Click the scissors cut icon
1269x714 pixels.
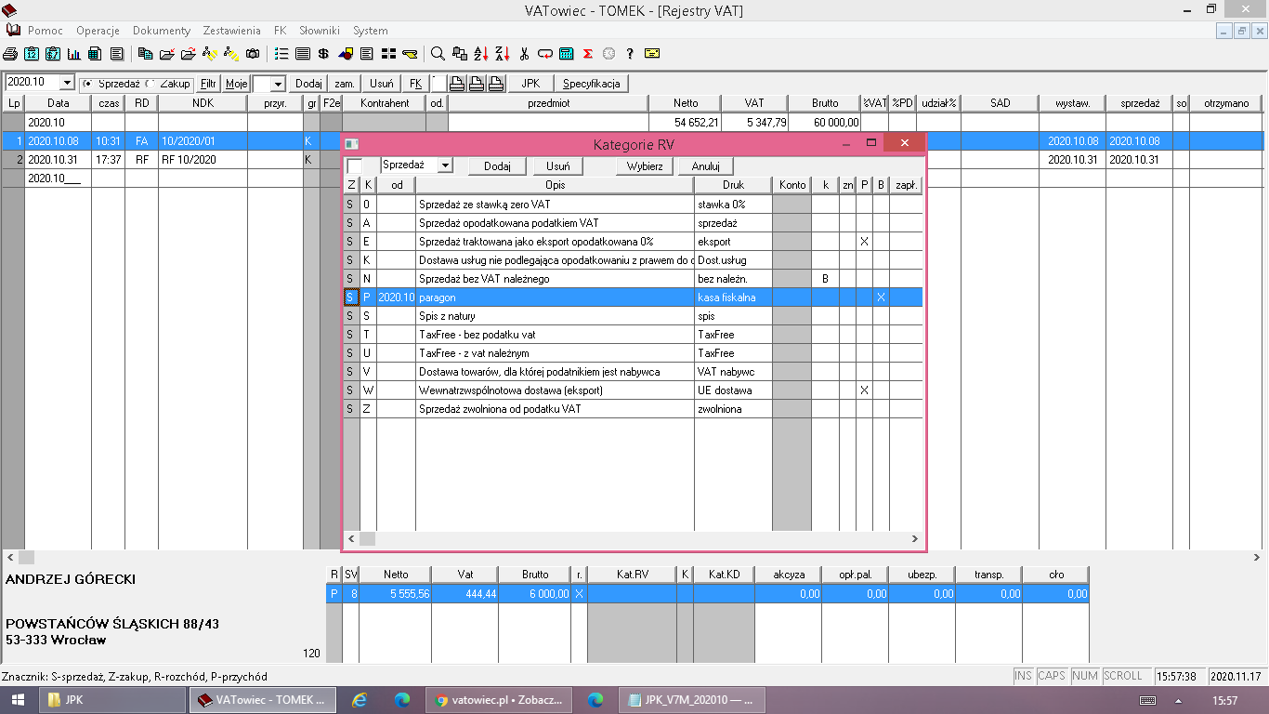[524, 54]
